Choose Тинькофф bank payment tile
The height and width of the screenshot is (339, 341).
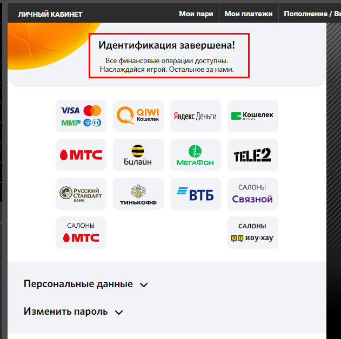point(138,194)
